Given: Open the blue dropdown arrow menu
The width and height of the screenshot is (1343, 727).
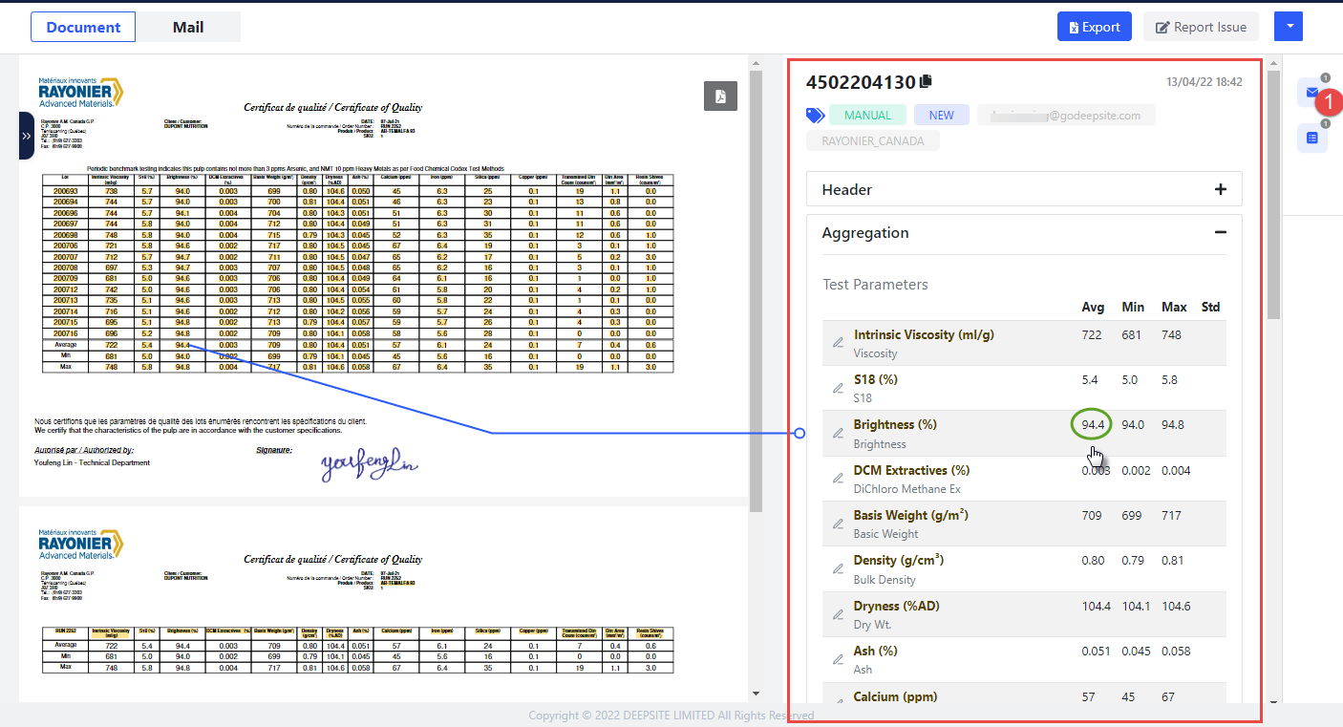Looking at the screenshot, I should pyautogui.click(x=1289, y=27).
